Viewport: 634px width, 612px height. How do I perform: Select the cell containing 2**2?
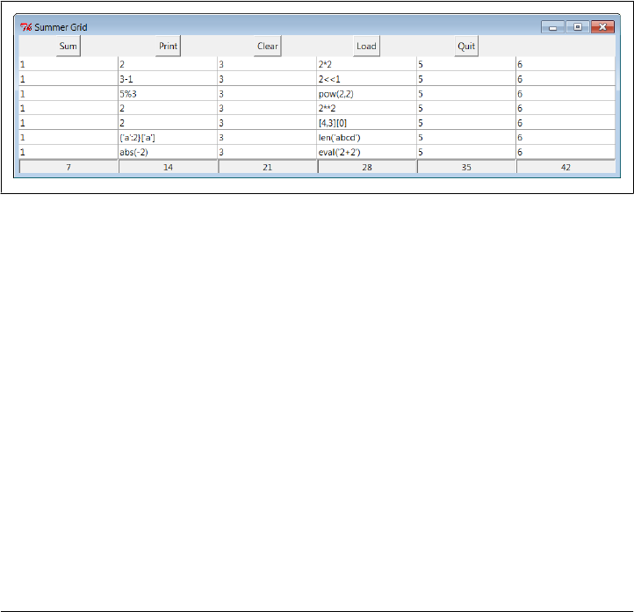click(367, 108)
